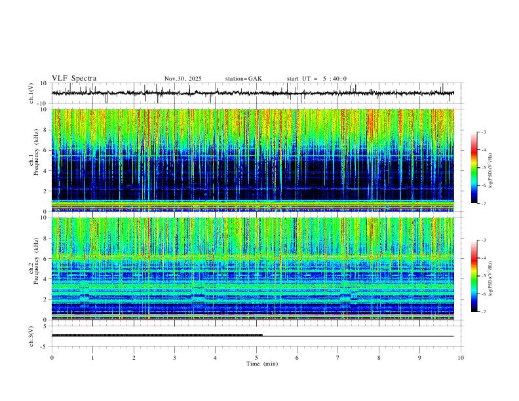Image resolution: width=519 pixels, height=401 pixels.
Task: Click the ch.1 spectrogram color scale bar
Action: pyautogui.click(x=474, y=168)
